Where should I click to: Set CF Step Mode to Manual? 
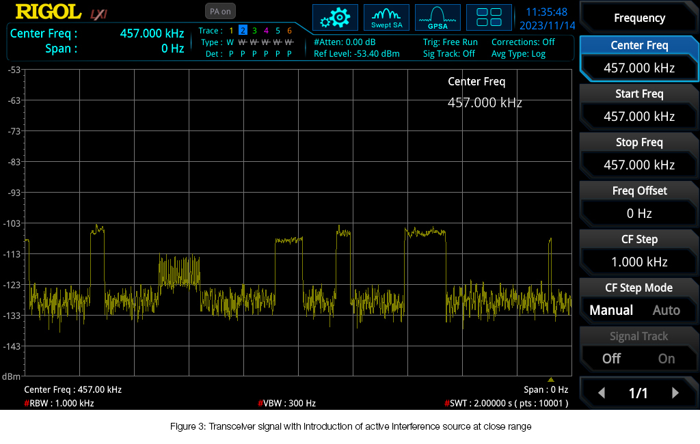tap(611, 310)
